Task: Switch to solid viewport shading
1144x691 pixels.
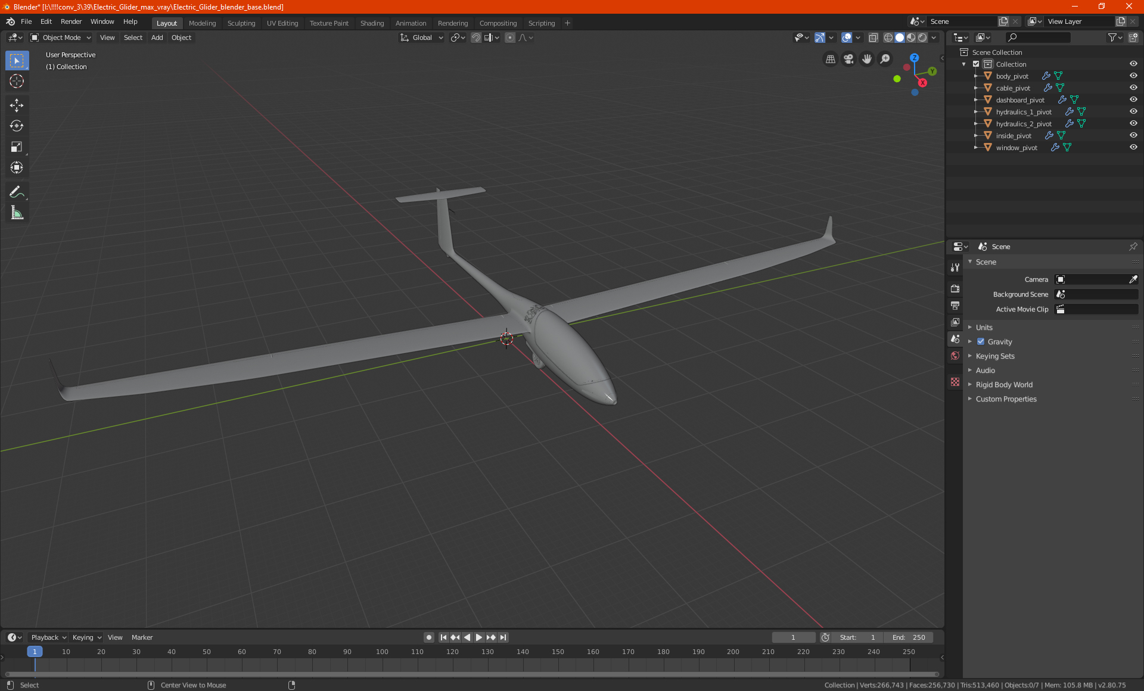Action: pos(900,38)
